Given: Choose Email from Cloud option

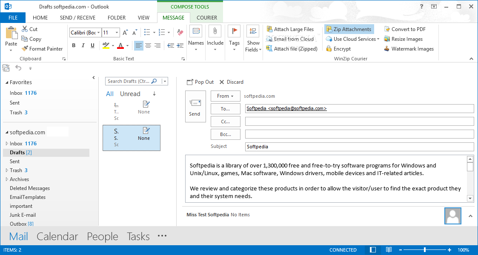Looking at the screenshot, I should point(290,39).
